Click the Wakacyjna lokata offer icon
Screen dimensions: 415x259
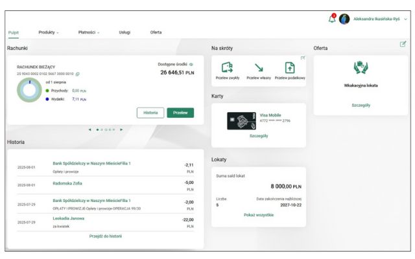coord(361,68)
